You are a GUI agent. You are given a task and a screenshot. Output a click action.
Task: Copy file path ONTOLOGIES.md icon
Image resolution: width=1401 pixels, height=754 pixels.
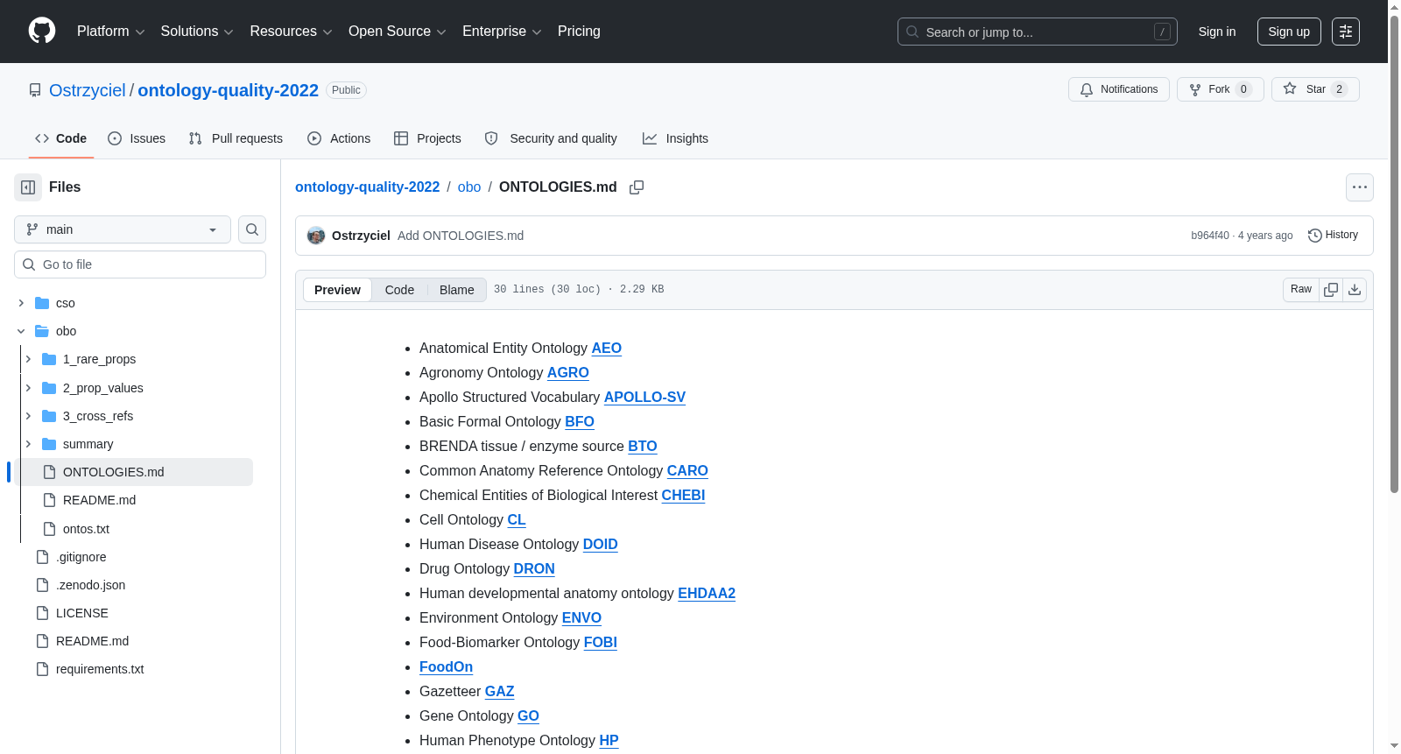(x=637, y=187)
